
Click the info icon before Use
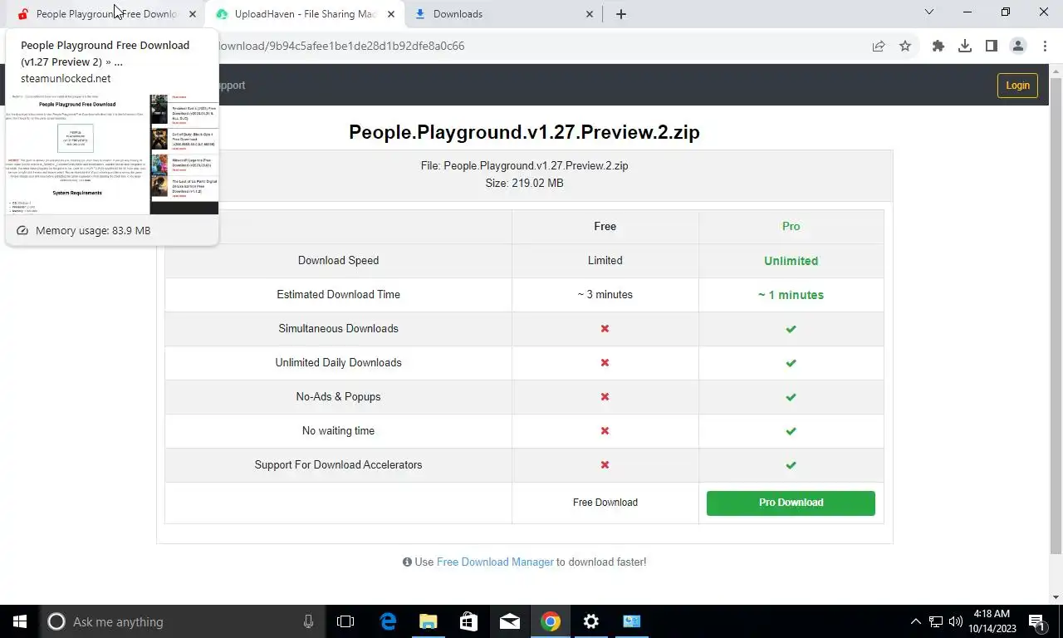pyautogui.click(x=407, y=562)
